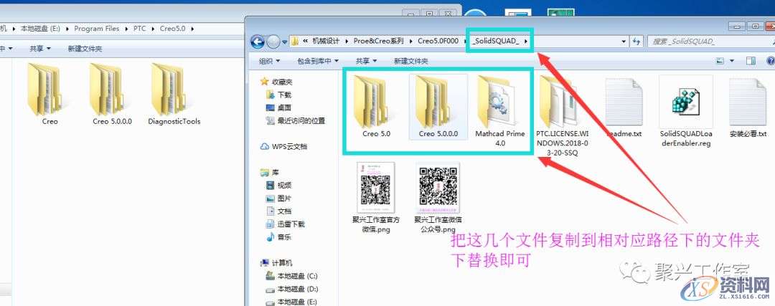Expand arrow after PTC in back window breadcrumb

153,29
